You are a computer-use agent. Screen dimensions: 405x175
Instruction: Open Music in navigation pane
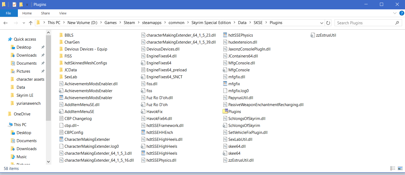pyautogui.click(x=22, y=157)
